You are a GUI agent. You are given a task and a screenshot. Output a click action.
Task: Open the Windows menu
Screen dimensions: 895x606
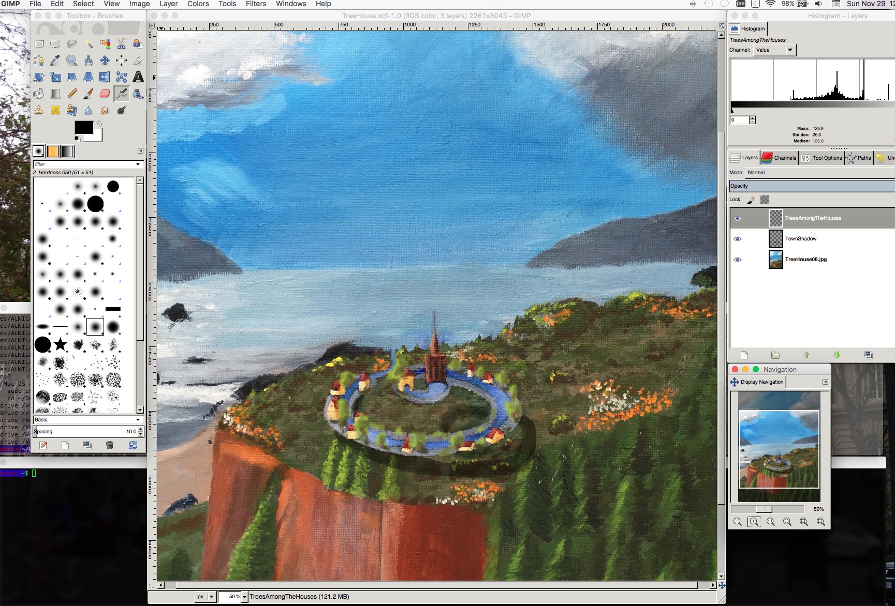click(x=291, y=4)
